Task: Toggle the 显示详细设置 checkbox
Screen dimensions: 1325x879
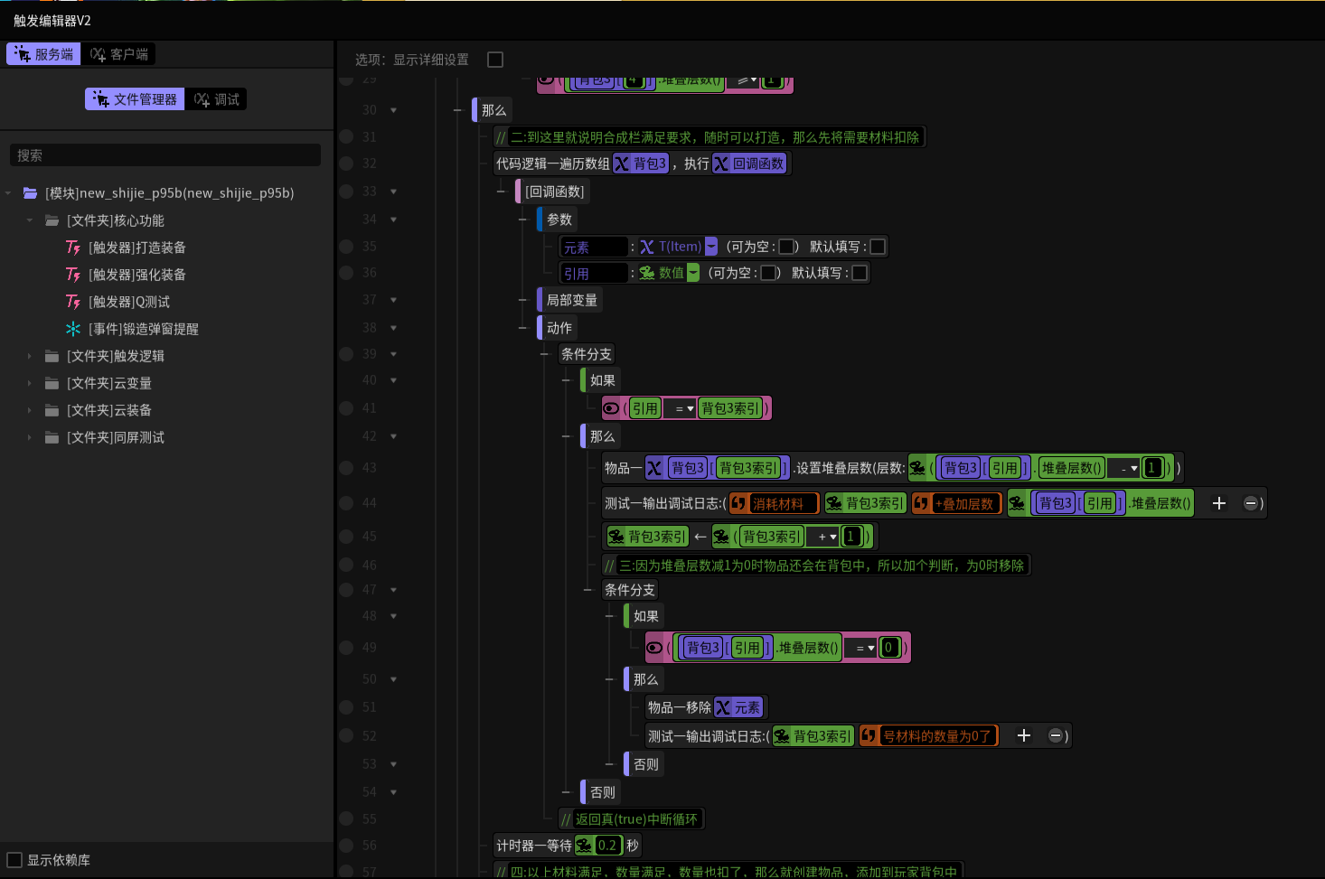Action: click(495, 60)
